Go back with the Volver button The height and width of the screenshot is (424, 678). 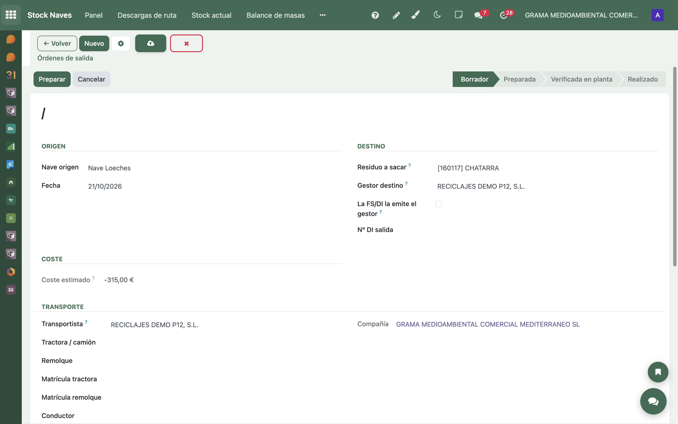(57, 43)
